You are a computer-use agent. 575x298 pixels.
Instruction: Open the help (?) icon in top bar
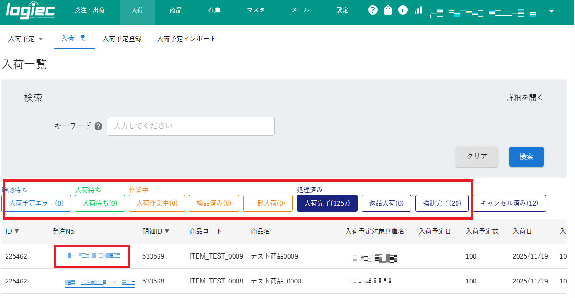click(x=372, y=9)
